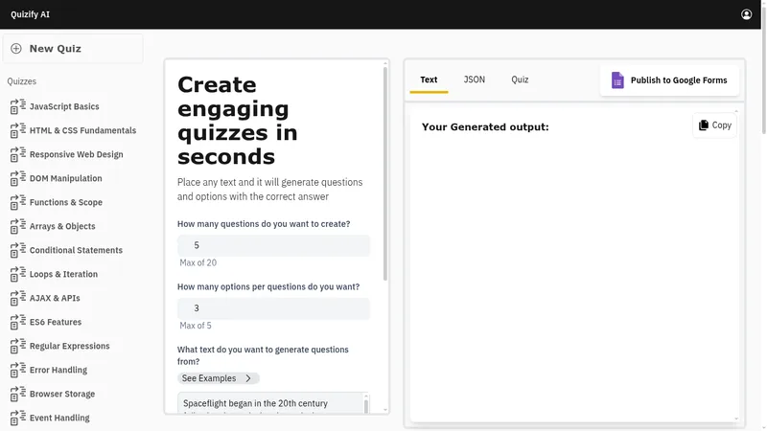This screenshot has height=431, width=767.
Task: Click the 'Your Generated output:' heading
Action: (x=485, y=127)
